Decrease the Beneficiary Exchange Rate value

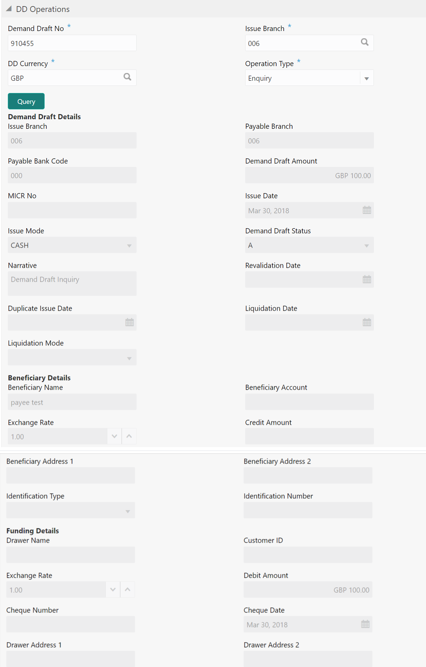[114, 436]
